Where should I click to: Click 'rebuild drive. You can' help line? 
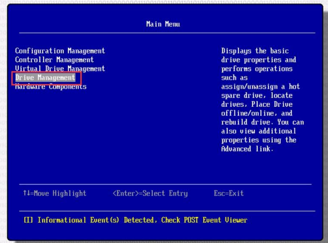point(262,122)
